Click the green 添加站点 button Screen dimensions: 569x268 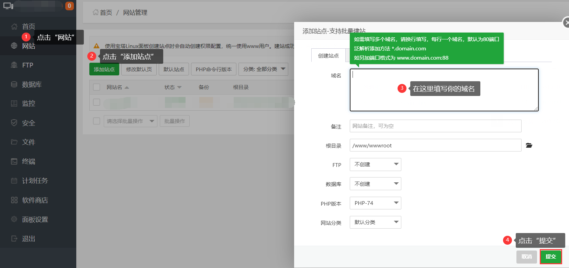[x=104, y=69]
